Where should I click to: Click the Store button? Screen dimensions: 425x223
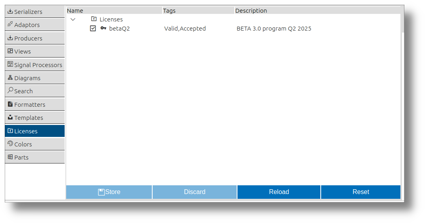[109, 192]
